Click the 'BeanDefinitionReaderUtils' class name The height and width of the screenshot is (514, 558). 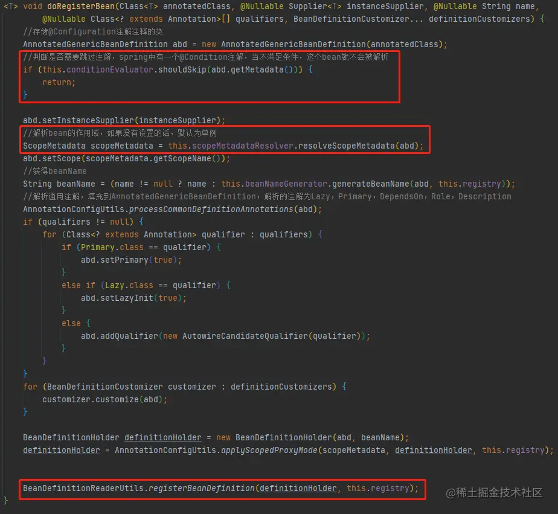coord(83,489)
